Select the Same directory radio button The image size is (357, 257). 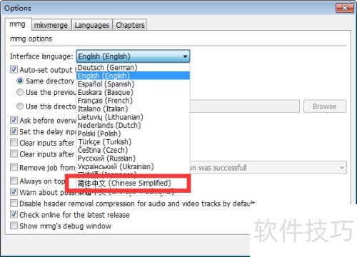pos(20,81)
